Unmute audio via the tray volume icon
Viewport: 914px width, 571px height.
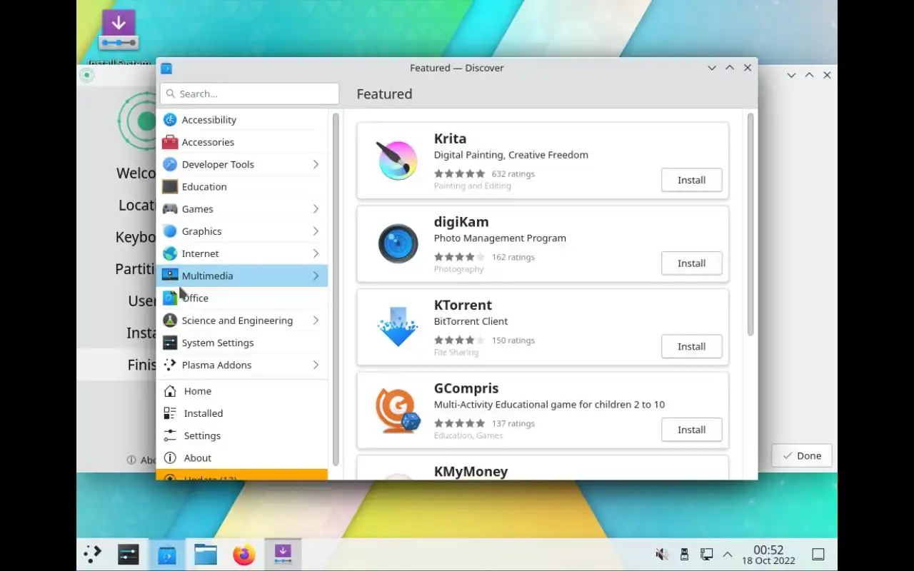[662, 555]
